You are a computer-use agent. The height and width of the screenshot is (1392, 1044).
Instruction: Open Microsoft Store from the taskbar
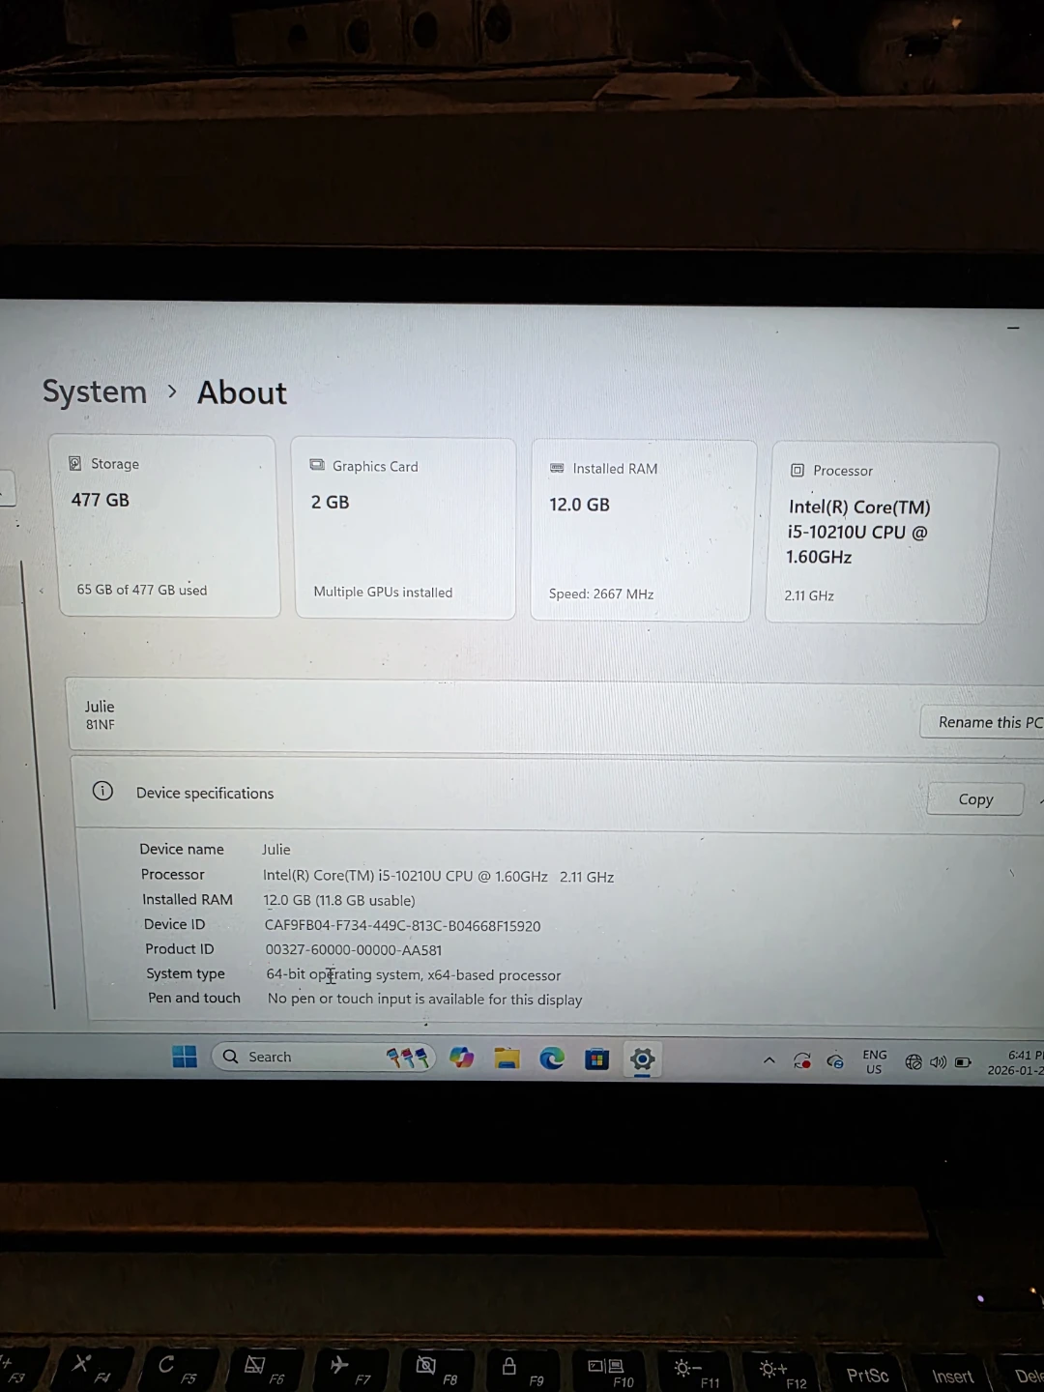(x=596, y=1059)
